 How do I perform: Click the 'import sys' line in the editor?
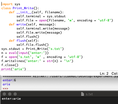click(11, 4)
